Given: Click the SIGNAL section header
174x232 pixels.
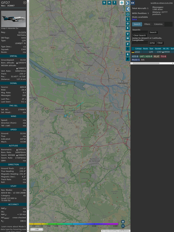Looking at the screenshot, I should [13, 83].
